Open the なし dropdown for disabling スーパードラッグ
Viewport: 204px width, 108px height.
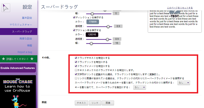point(139,87)
